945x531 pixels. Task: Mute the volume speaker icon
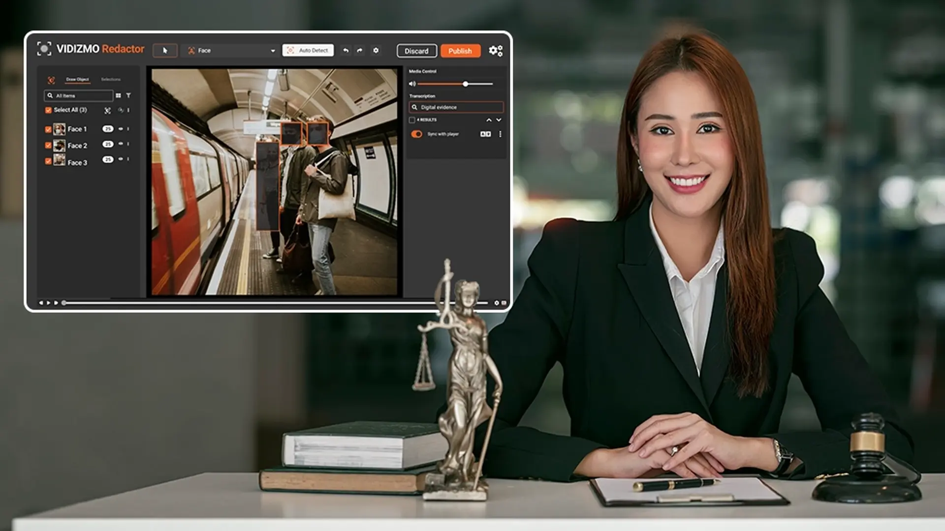(412, 84)
